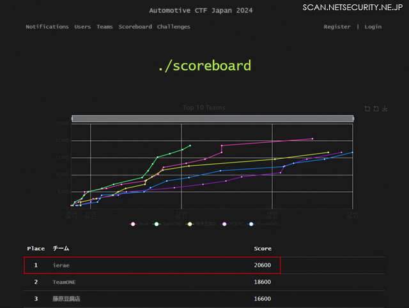The width and height of the screenshot is (409, 308).
Task: Click the Login link
Action: click(x=373, y=27)
